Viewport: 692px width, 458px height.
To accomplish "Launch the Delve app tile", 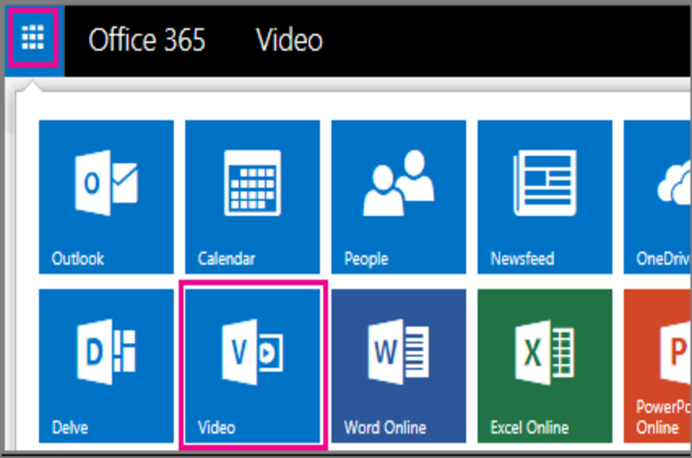I will pos(106,366).
